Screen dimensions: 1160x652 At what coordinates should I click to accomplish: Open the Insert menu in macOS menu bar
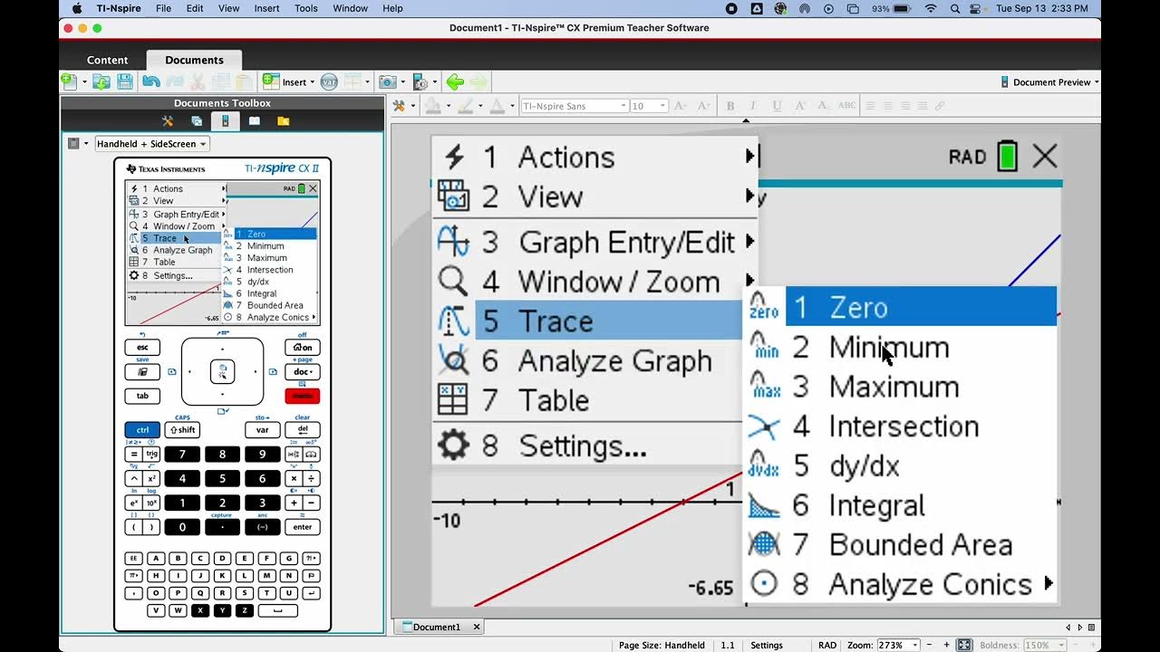click(266, 8)
